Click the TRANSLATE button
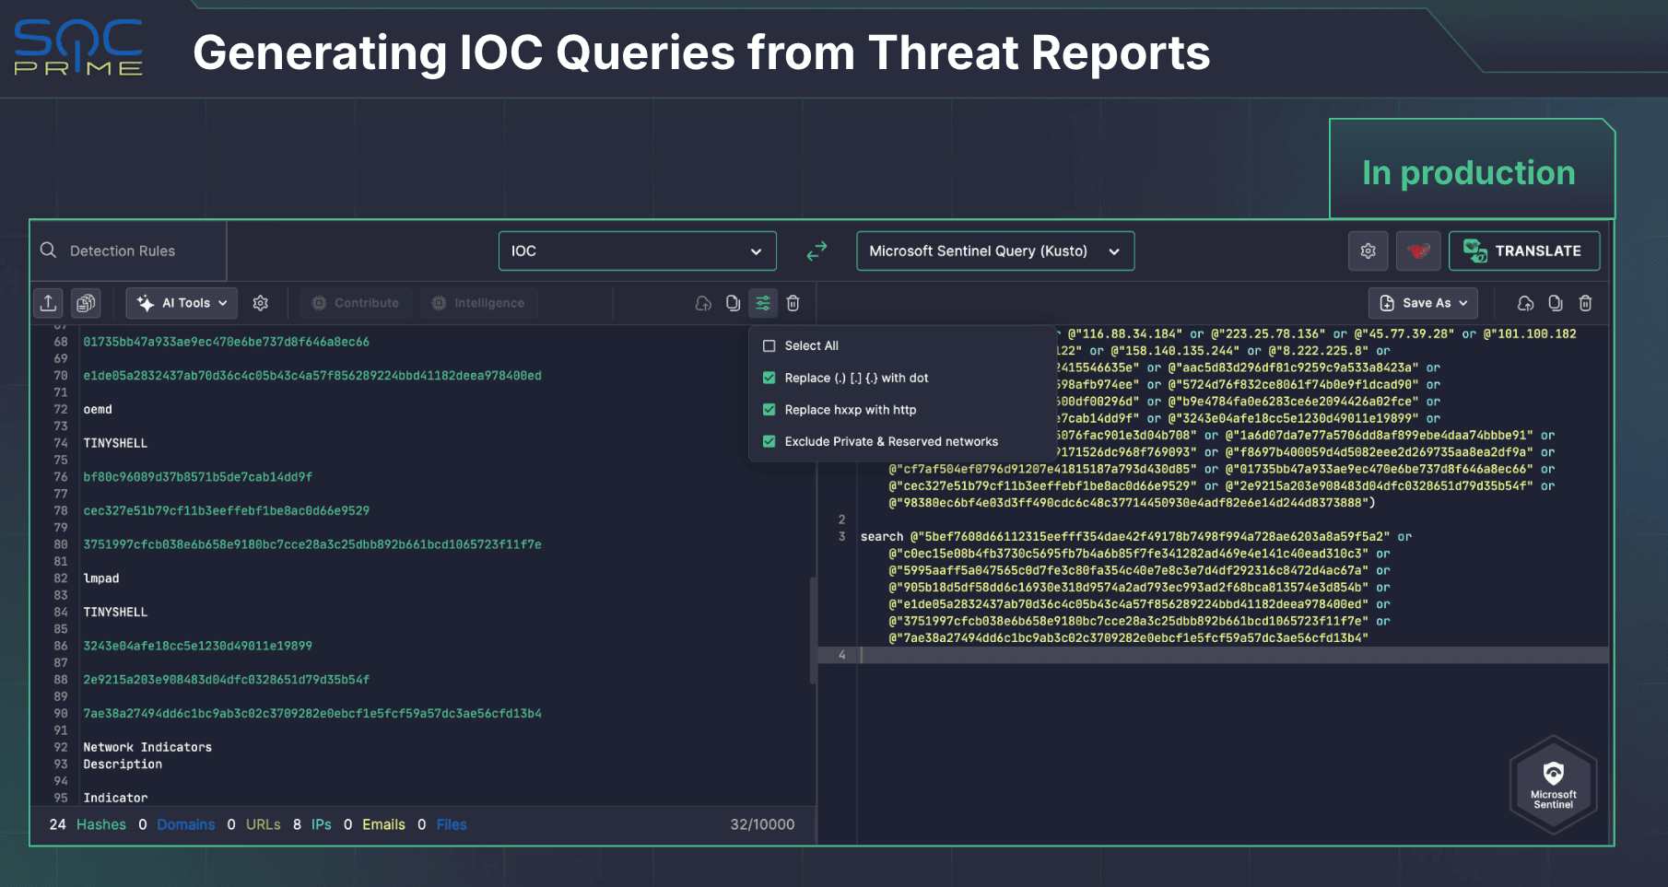The image size is (1668, 887). 1524,251
